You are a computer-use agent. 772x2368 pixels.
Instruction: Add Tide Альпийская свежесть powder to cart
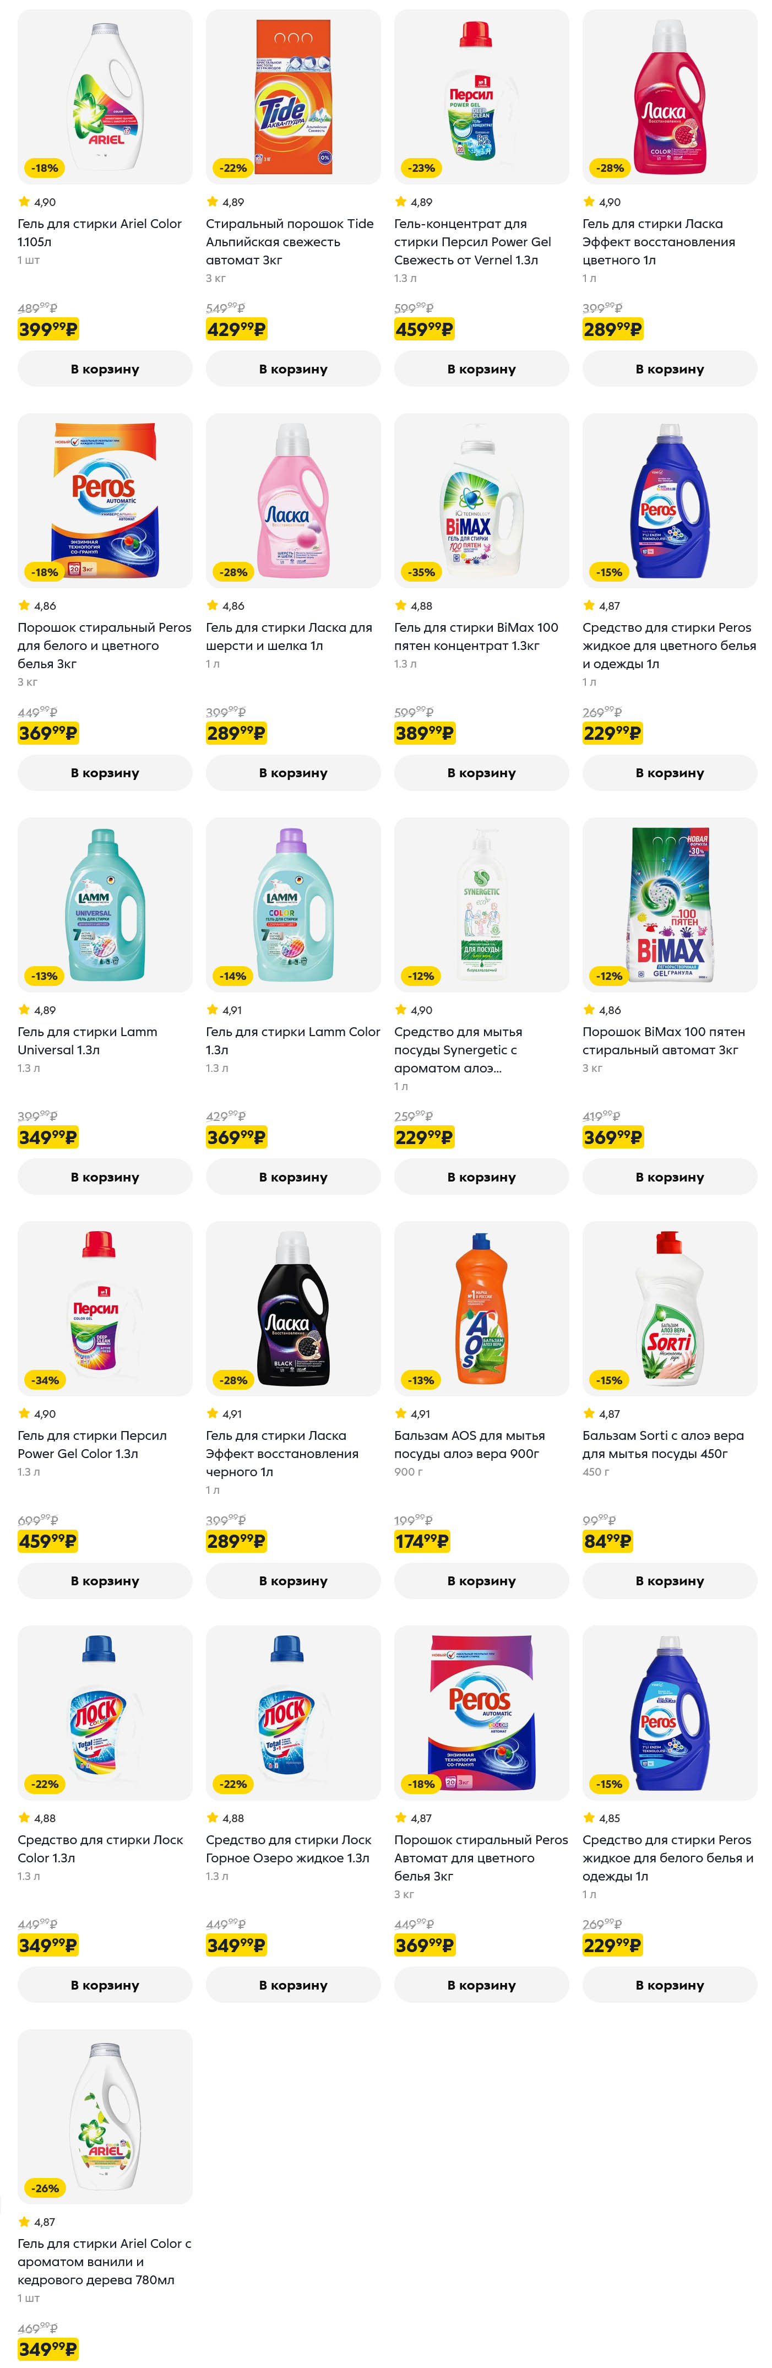tap(293, 369)
